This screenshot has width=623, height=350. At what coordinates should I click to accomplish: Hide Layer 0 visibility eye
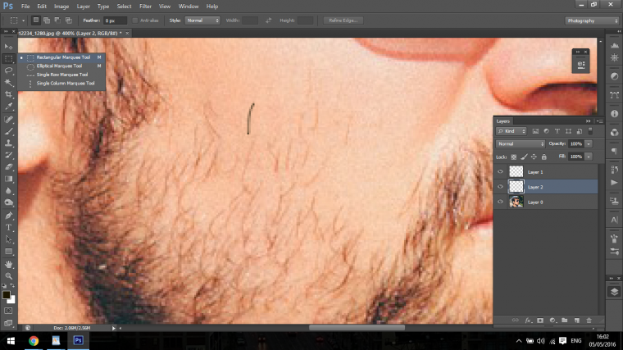(x=500, y=202)
